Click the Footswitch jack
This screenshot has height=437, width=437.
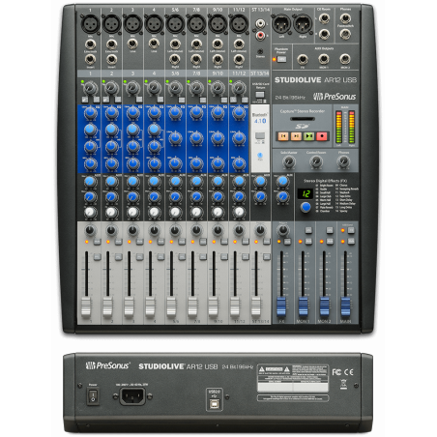(x=345, y=34)
